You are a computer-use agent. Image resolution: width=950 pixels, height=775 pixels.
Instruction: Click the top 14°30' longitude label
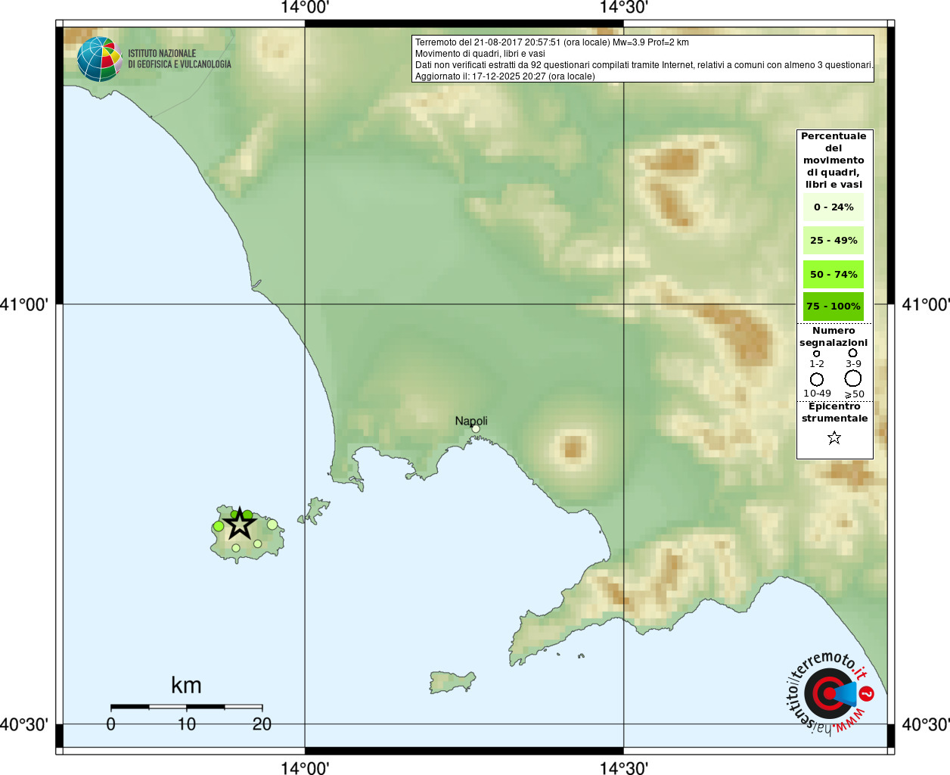click(x=624, y=8)
